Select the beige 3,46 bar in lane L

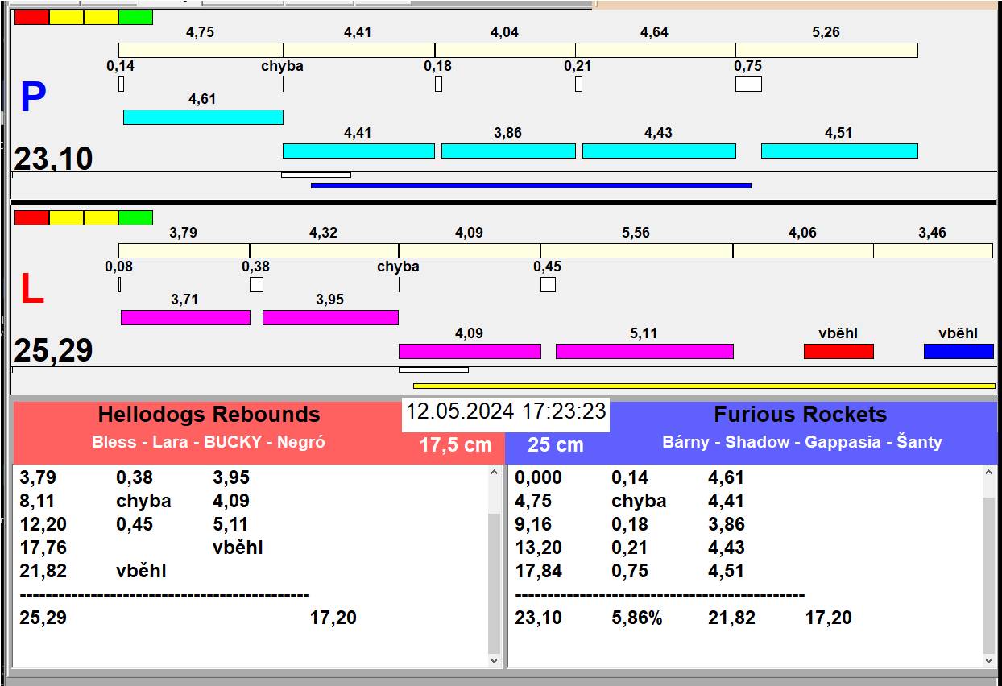point(933,250)
